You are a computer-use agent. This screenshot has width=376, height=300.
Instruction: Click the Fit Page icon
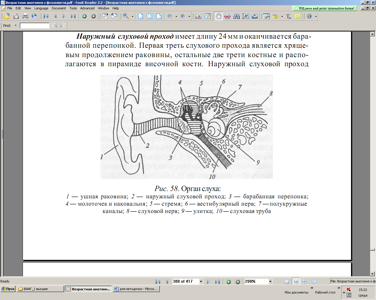click(150, 16)
